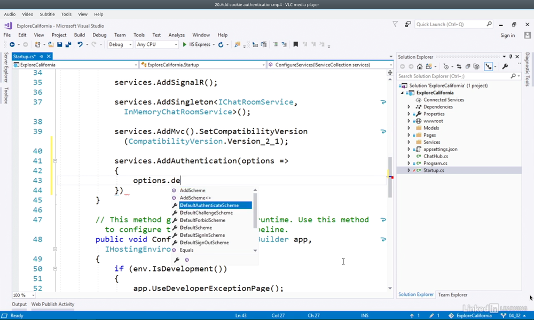Image resolution: width=534 pixels, height=320 pixels.
Task: Click the Show All Files icon
Action: pyautogui.click(x=476, y=67)
